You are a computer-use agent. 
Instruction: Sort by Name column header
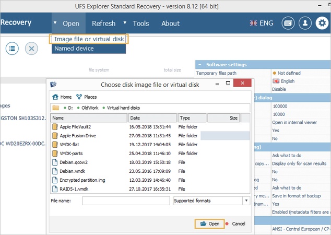[89, 118]
